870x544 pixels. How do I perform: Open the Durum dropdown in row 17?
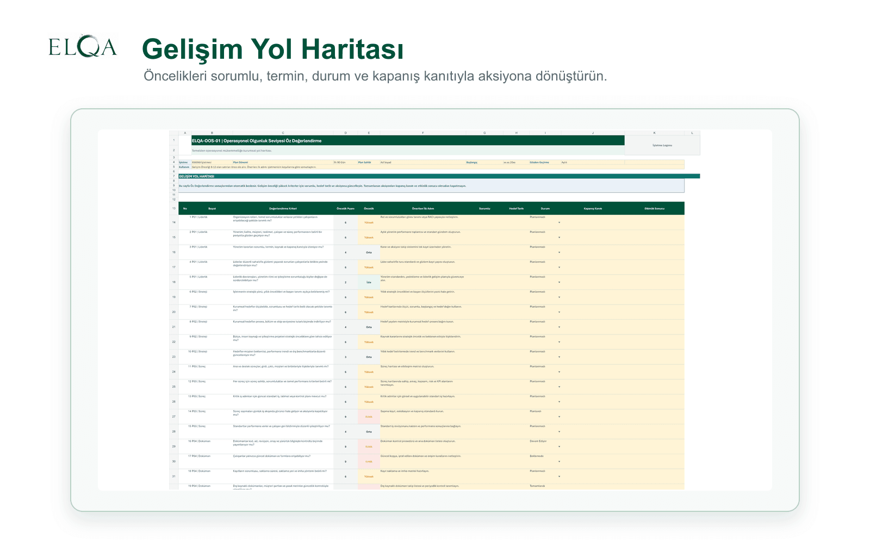point(559,267)
